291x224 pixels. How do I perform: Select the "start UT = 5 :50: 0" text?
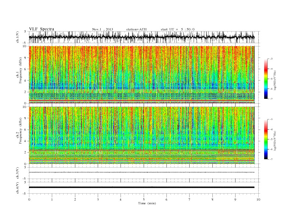177,29
